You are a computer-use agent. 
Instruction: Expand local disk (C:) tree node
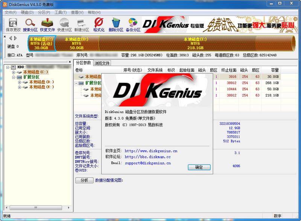(x=14, y=72)
